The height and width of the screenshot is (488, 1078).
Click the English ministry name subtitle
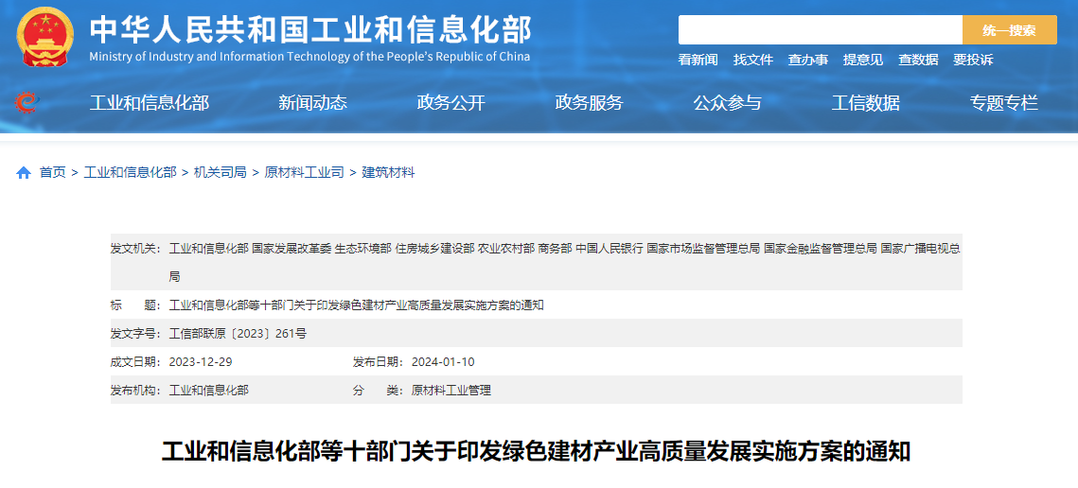tap(309, 57)
